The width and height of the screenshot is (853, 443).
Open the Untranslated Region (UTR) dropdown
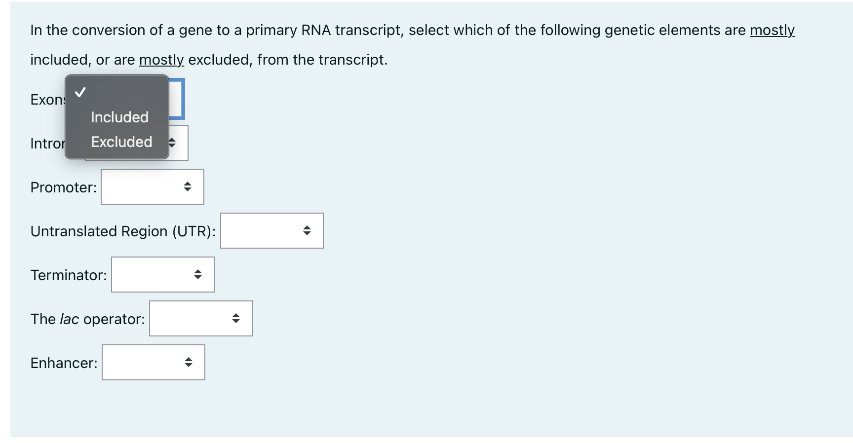click(x=272, y=230)
